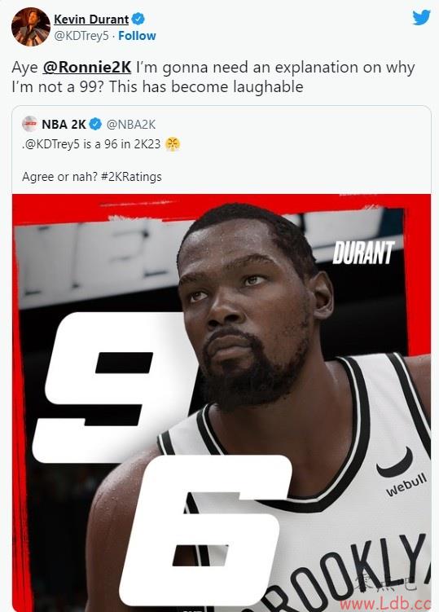This screenshot has height=612, width=439.
Task: Open the Kevin Durant display name link
Action: [x=91, y=19]
